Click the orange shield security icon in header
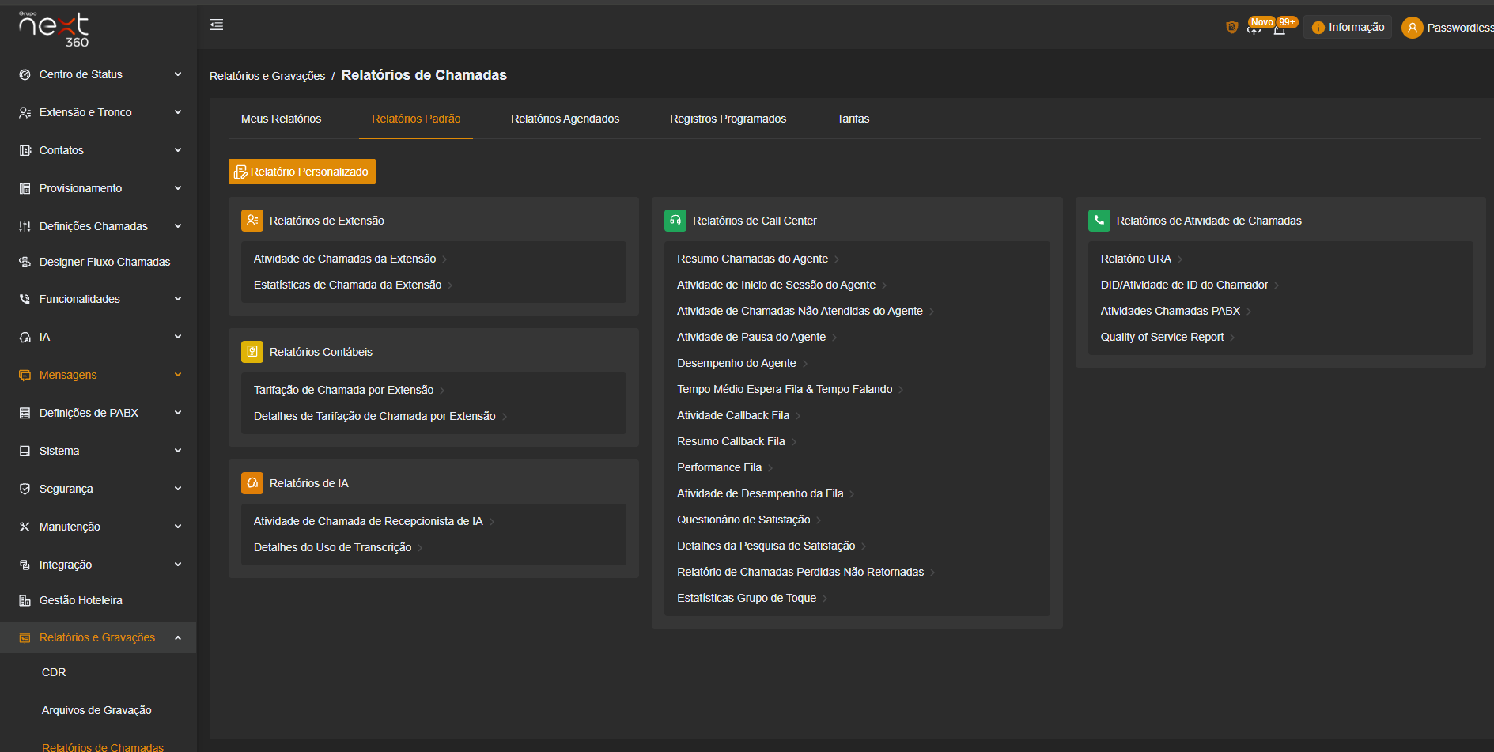The image size is (1494, 752). click(x=1231, y=28)
